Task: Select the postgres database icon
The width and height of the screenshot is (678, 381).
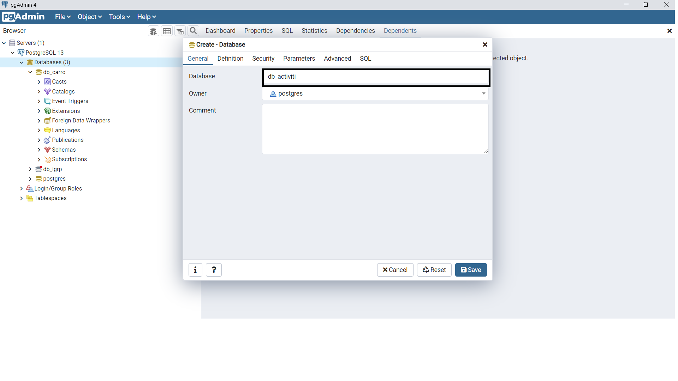Action: pyautogui.click(x=39, y=179)
